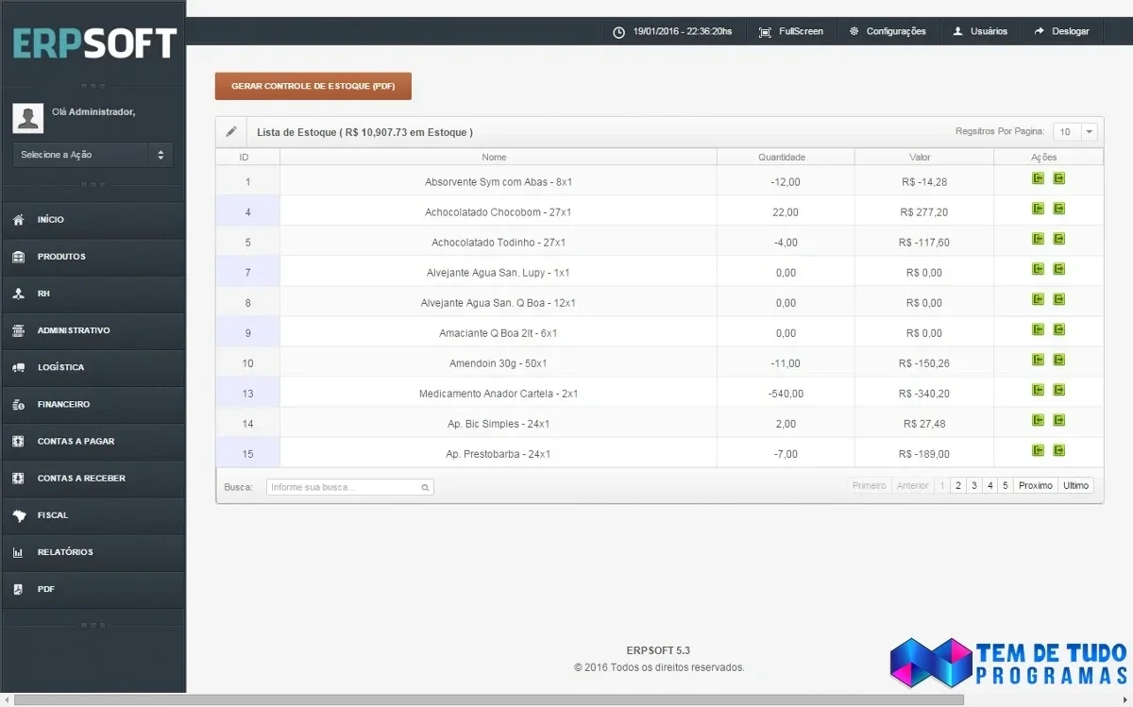This screenshot has width=1133, height=707.
Task: Open the RH sidebar menu
Action: click(x=93, y=294)
